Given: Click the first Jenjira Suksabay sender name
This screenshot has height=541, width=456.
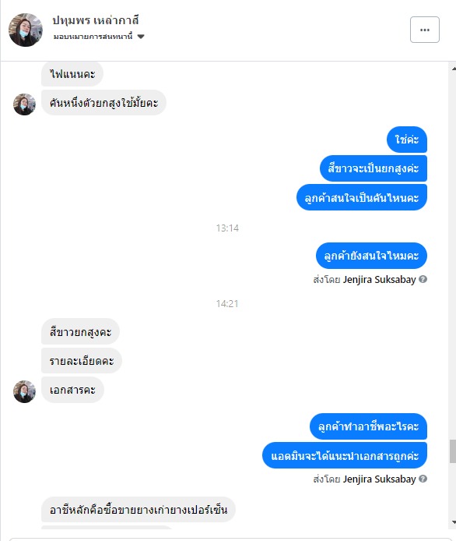Looking at the screenshot, I should (379, 280).
